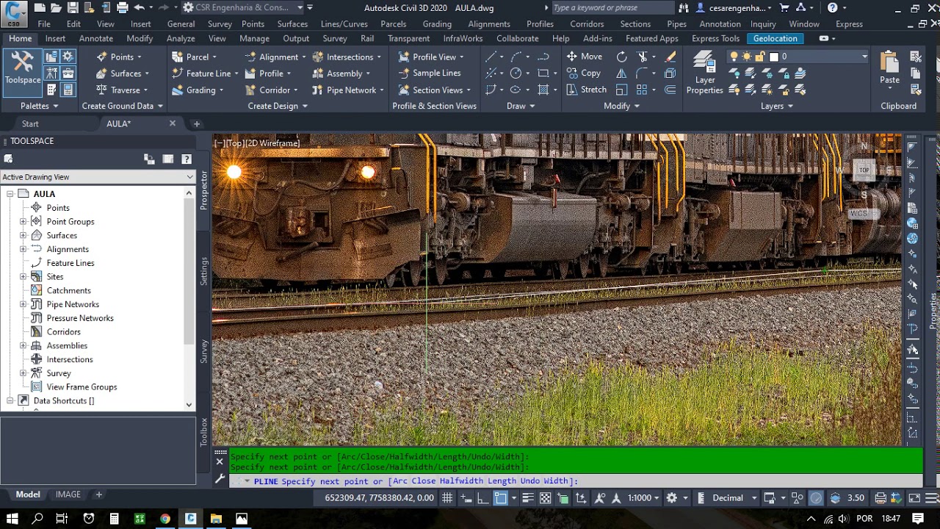Open the Excel taskbar icon

[140, 519]
